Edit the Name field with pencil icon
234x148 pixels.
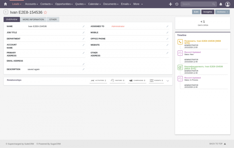pos(83,26)
